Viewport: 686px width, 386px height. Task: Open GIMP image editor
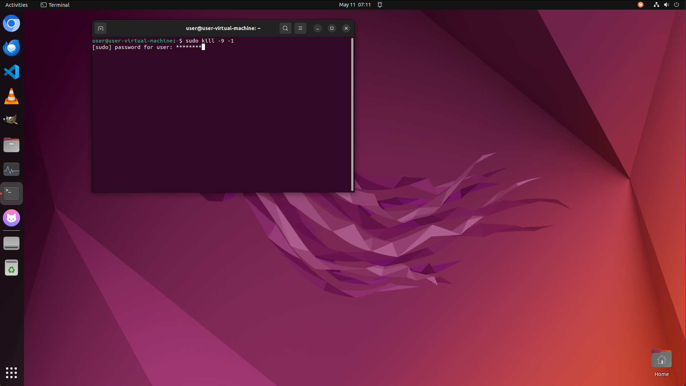pyautogui.click(x=11, y=120)
